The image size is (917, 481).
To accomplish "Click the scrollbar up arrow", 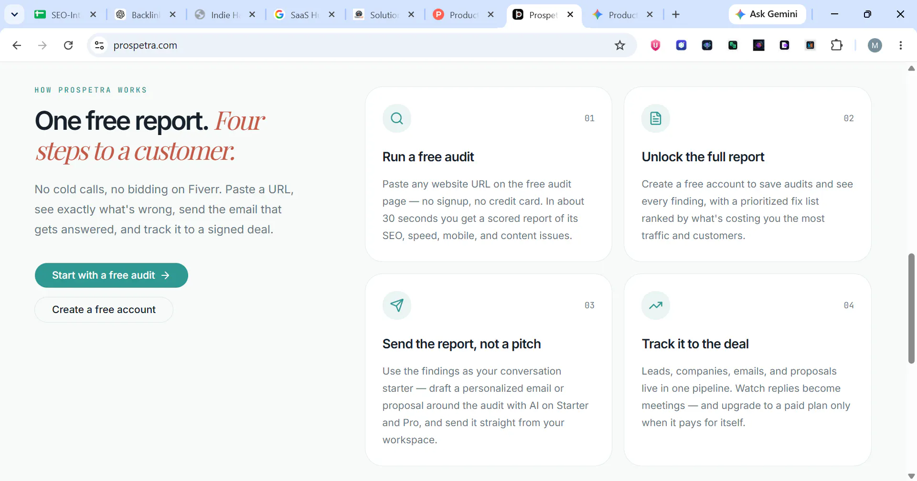I will 911,68.
